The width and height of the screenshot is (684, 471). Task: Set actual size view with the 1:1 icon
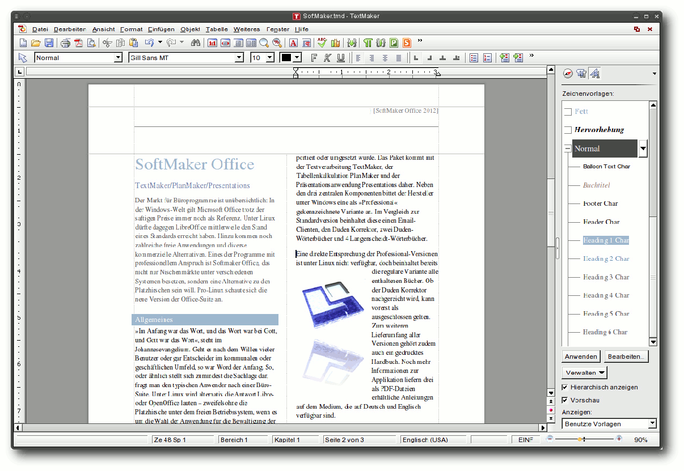[x=212, y=43]
